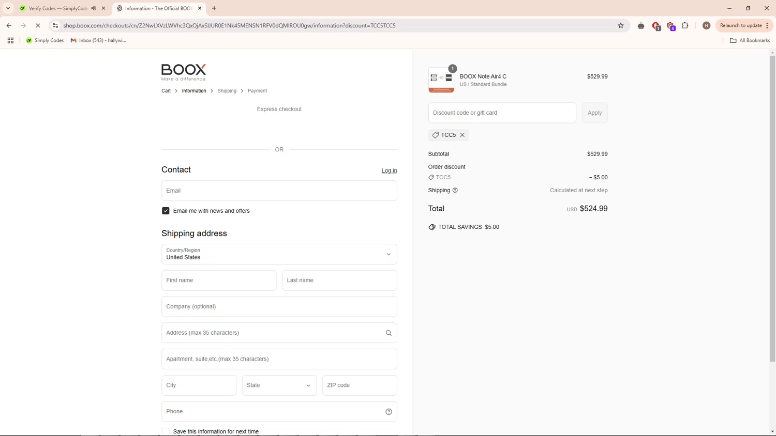
Task: Uncheck Email me with news and offers
Action: click(x=166, y=211)
